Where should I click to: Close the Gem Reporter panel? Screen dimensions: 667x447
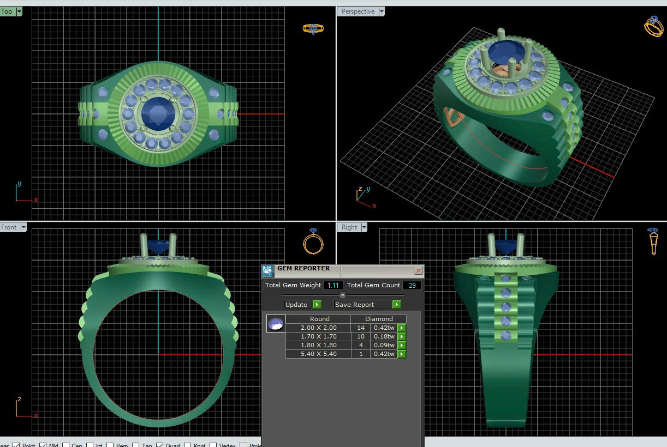[418, 271]
